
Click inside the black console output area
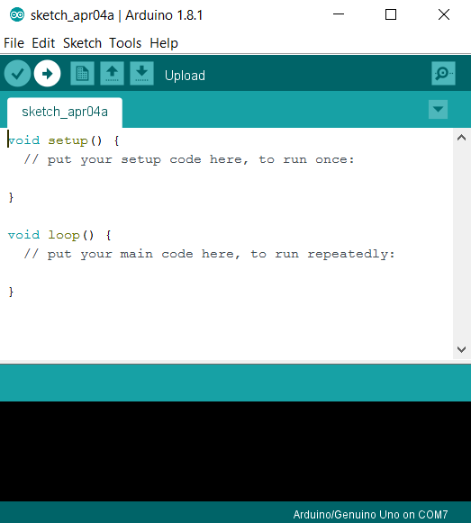click(x=235, y=451)
